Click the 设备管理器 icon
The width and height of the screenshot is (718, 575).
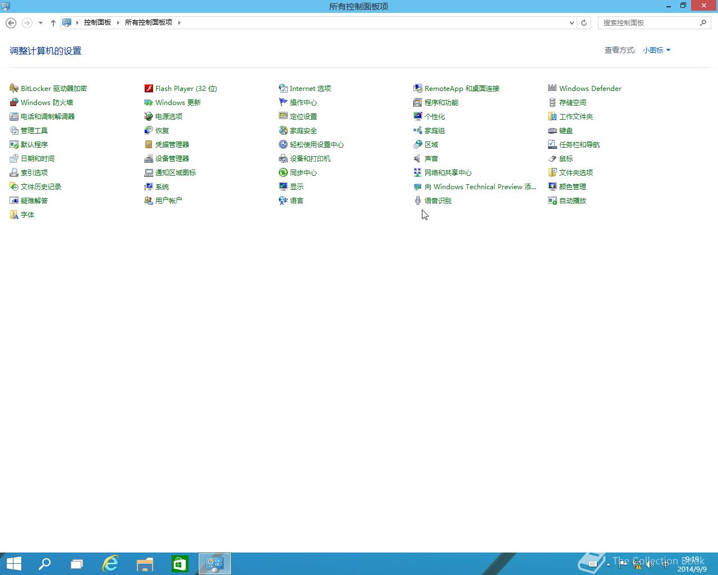149,158
